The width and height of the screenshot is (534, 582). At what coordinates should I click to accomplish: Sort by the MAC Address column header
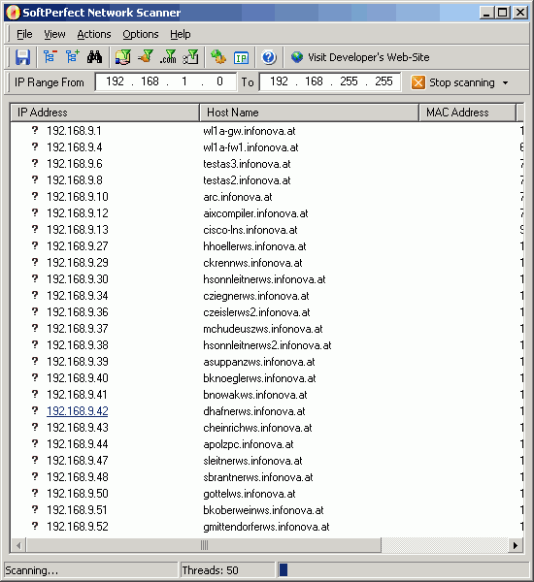[x=467, y=113]
